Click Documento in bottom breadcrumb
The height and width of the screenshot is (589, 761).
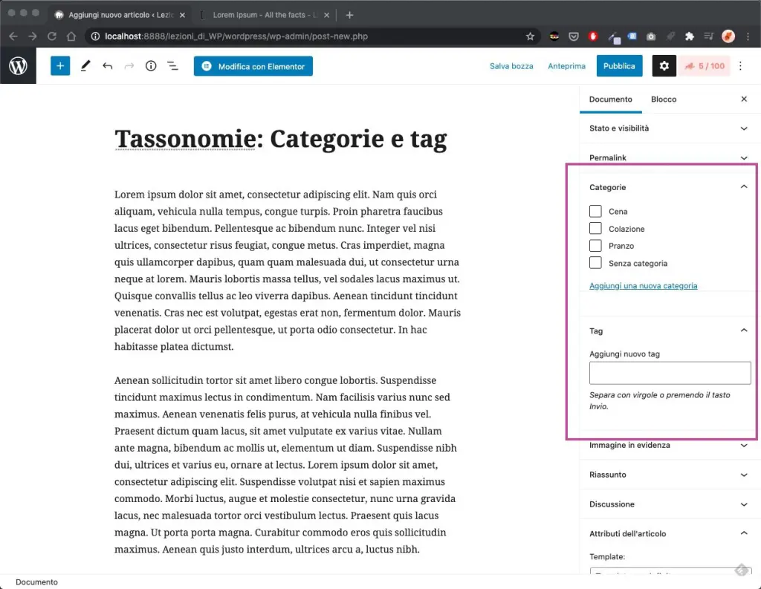point(36,582)
